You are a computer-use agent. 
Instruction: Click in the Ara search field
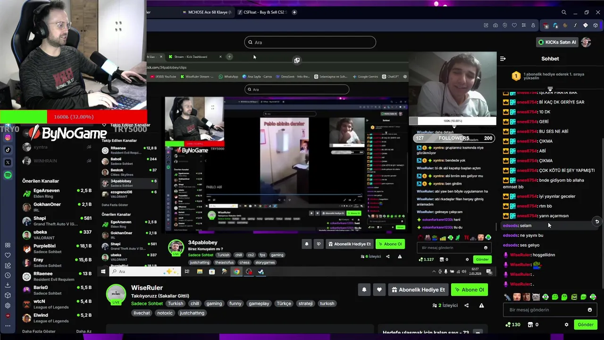310,42
